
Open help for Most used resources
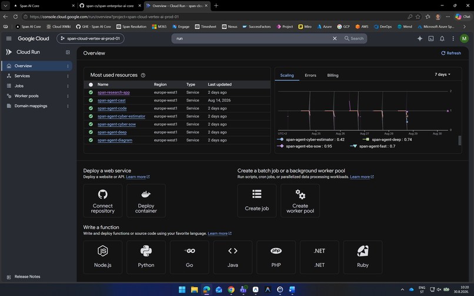(143, 75)
